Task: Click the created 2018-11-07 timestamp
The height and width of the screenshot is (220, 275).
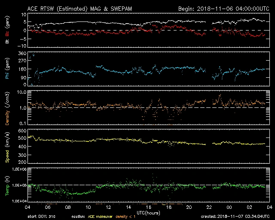Action: (x=236, y=217)
